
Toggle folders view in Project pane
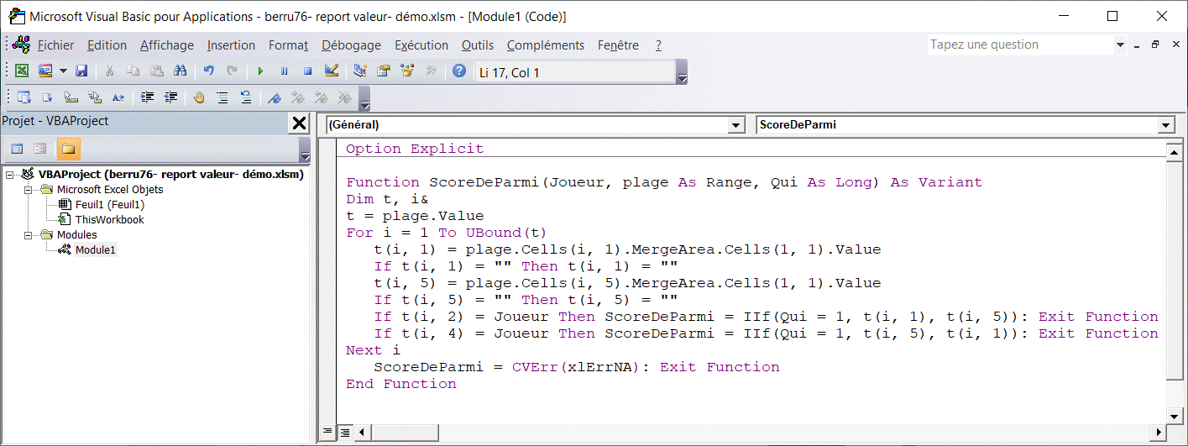pos(68,150)
